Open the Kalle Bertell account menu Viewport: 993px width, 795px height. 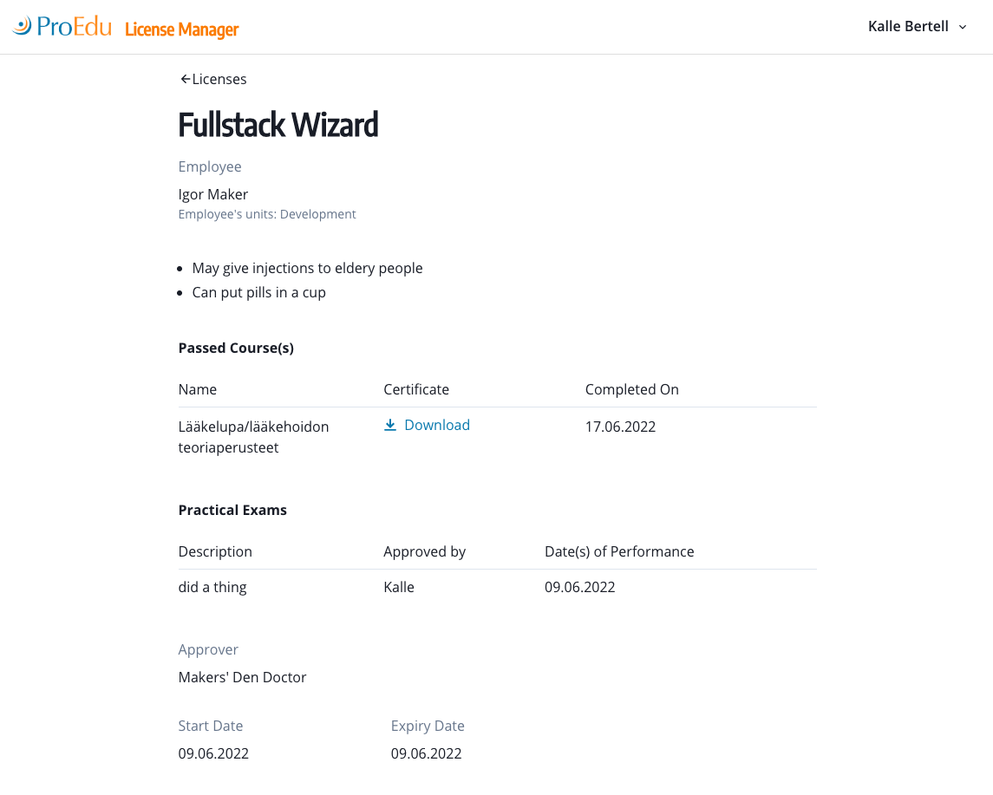point(908,26)
